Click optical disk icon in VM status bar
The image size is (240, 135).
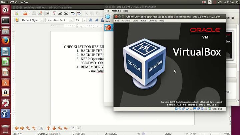pos(180,109)
